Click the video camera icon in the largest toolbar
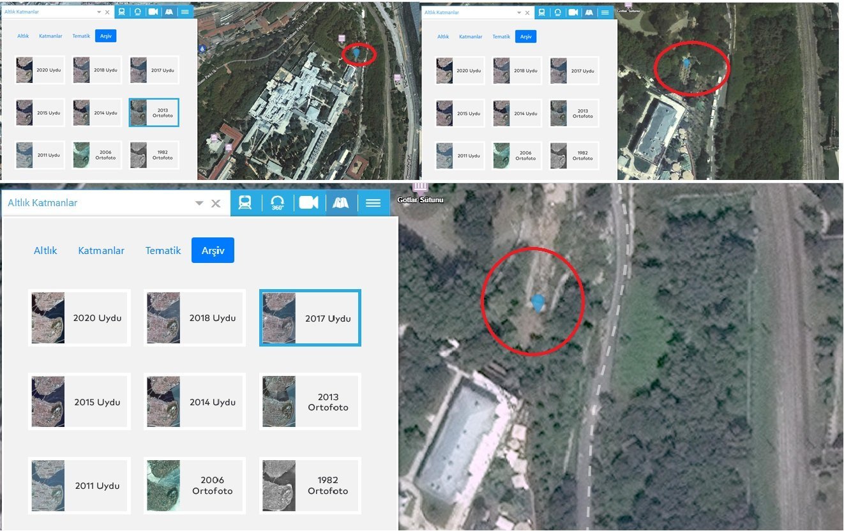 click(308, 203)
